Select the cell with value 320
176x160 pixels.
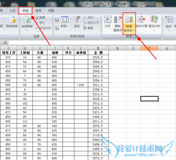point(55,112)
